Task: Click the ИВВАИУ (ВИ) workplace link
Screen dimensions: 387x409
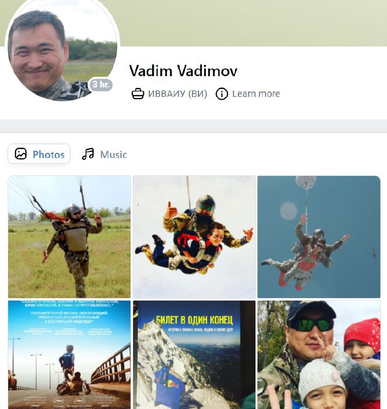Action: 178,94
